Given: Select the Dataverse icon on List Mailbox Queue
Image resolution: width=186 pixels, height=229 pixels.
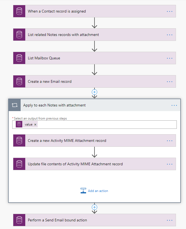Looking at the screenshot, I should pyautogui.click(x=19, y=58).
